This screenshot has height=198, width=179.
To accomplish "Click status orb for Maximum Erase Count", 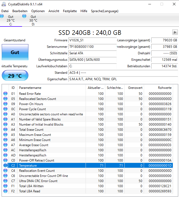I will point(5,135).
